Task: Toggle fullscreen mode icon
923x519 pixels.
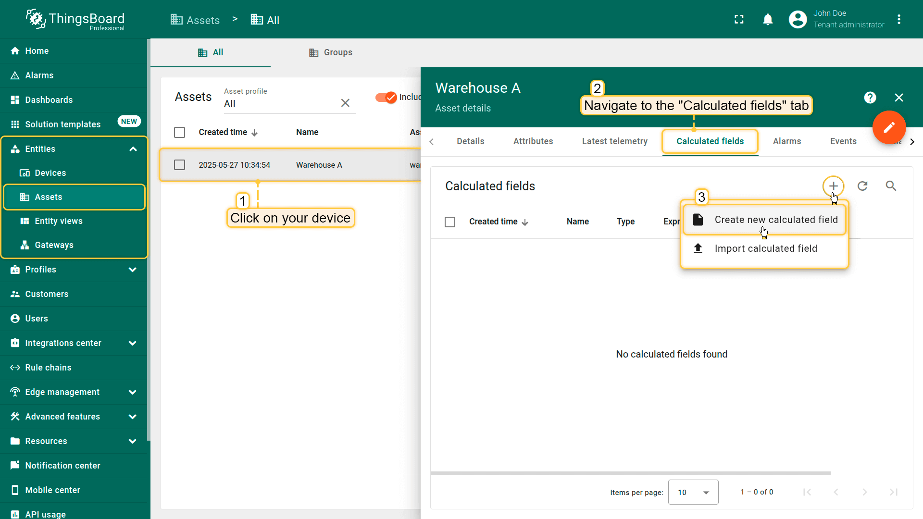Action: [x=739, y=19]
